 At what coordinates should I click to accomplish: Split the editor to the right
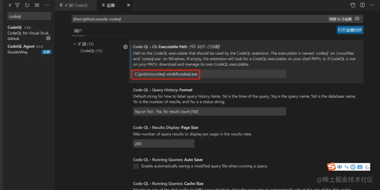[362, 5]
